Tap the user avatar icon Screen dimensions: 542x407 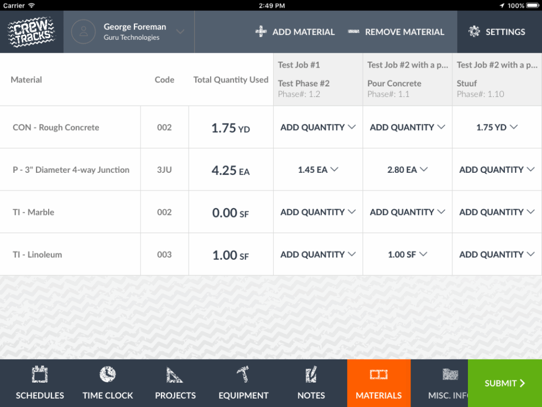tap(84, 32)
